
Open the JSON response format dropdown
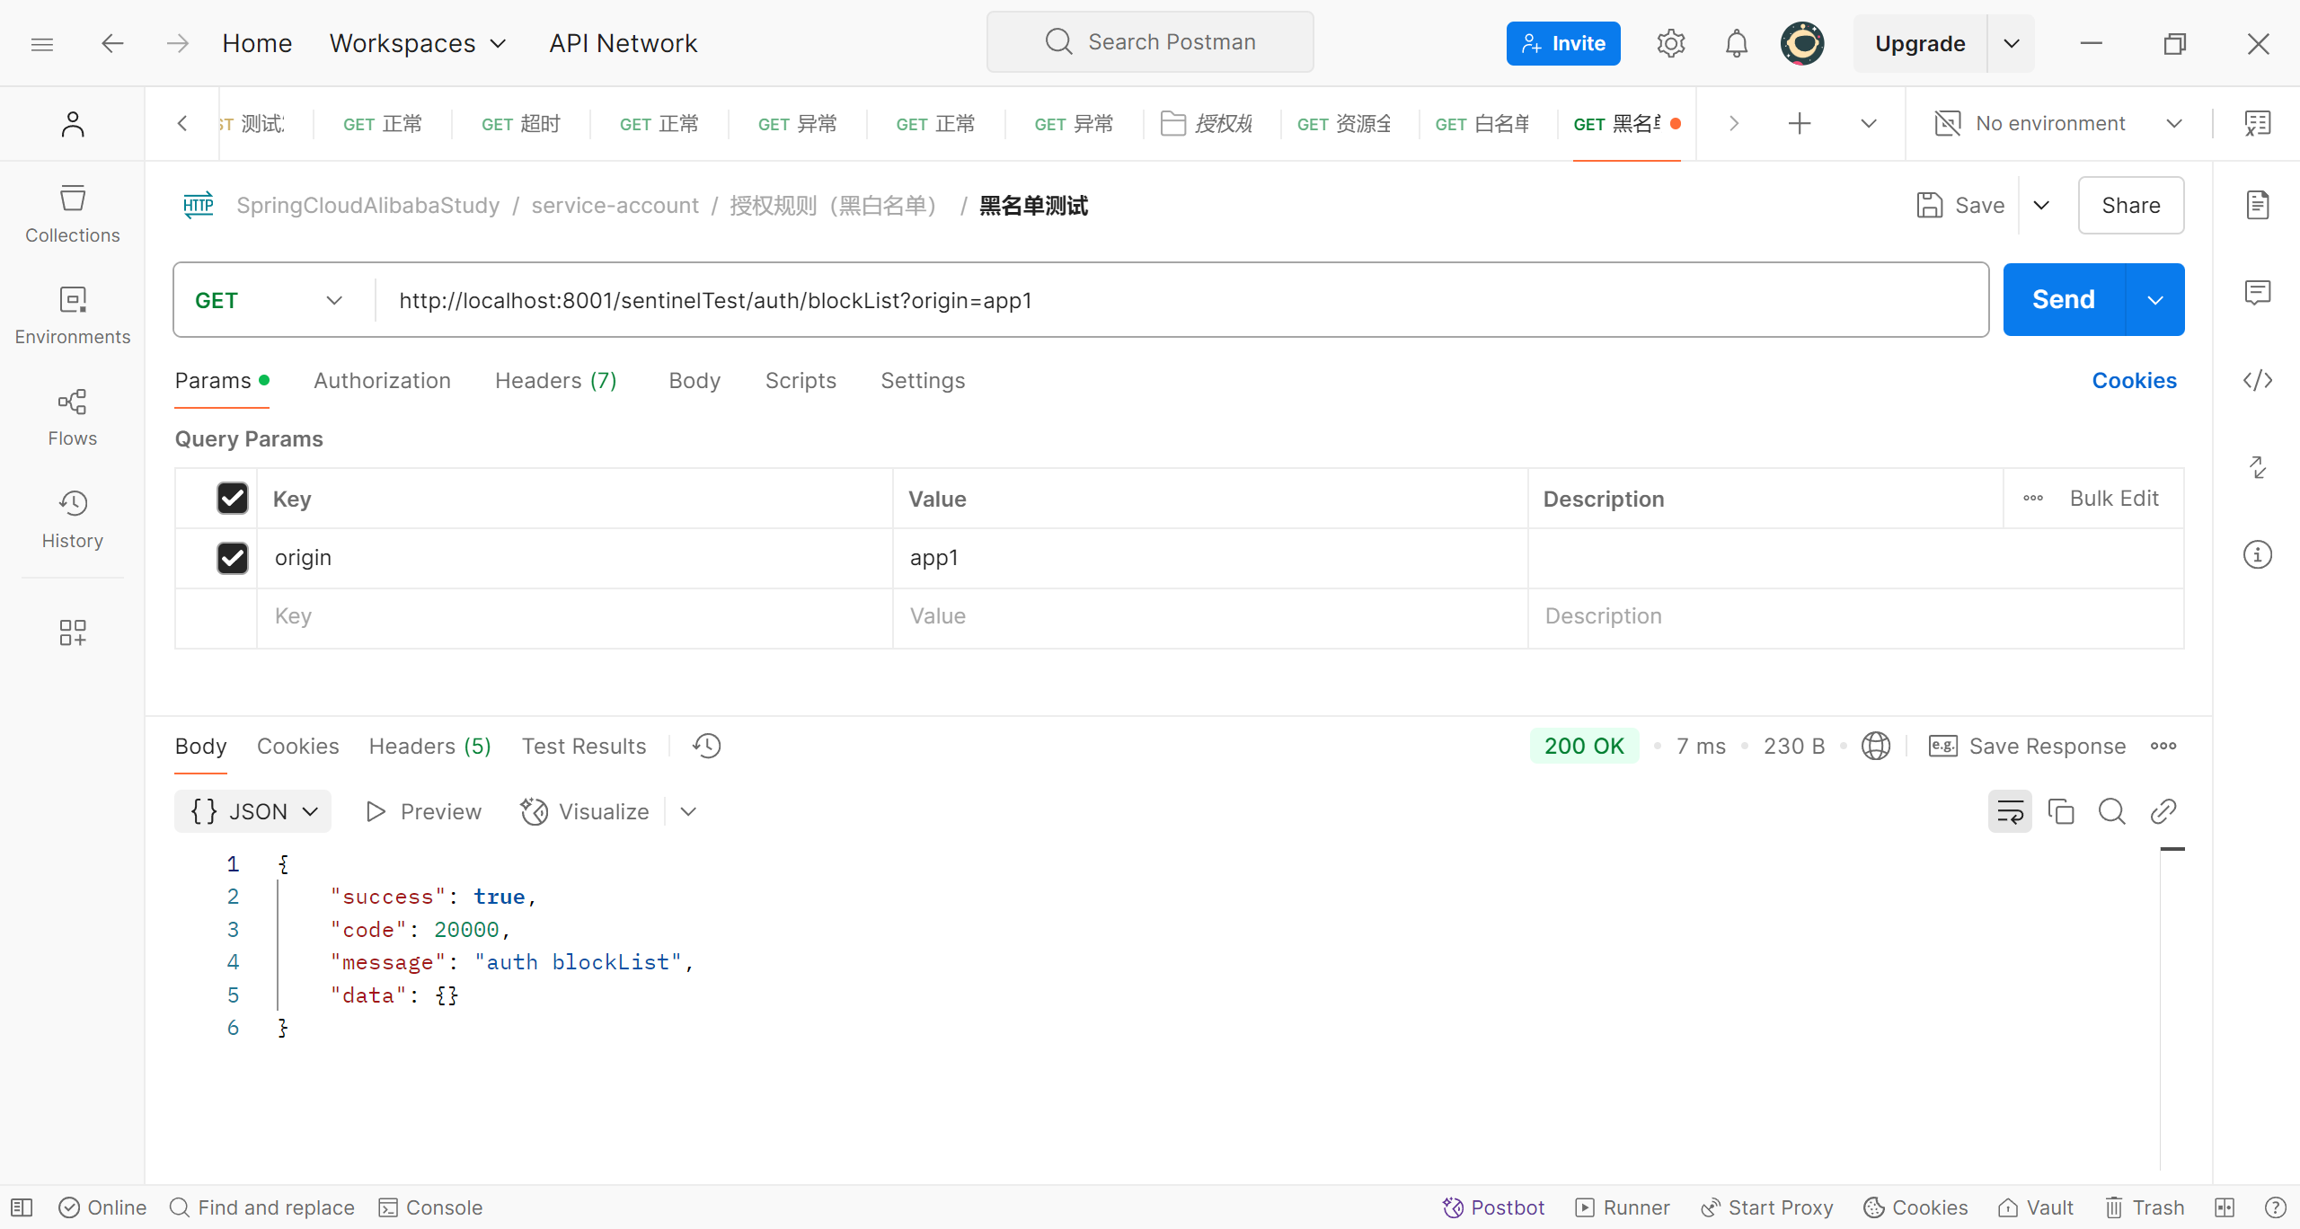click(x=252, y=811)
